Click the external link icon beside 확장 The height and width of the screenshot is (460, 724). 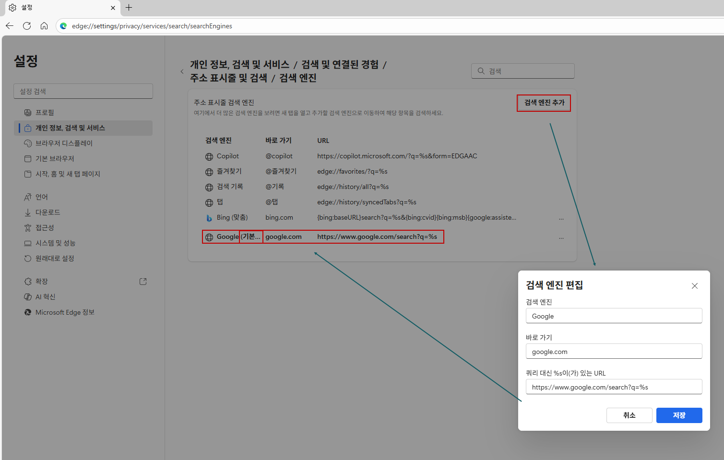[x=143, y=282]
